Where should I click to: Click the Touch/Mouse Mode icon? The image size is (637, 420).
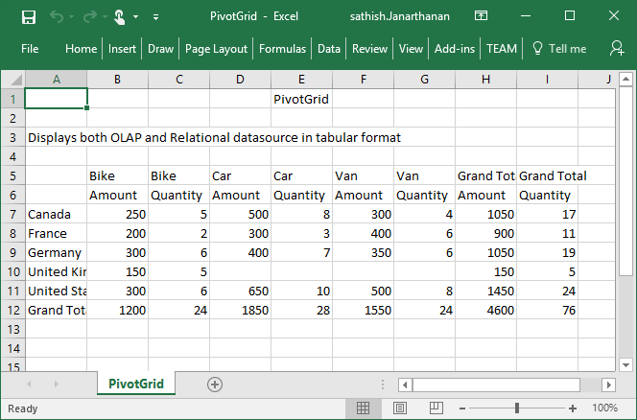point(118,16)
